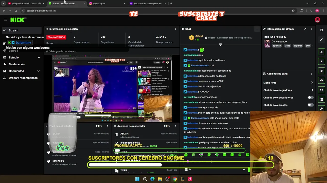Open rGibert's profile in chat leaderboard
Screen dimensions: 327x183
coord(199,36)
